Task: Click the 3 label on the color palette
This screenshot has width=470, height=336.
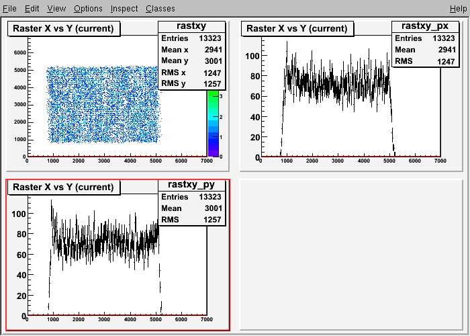Action: [221, 97]
